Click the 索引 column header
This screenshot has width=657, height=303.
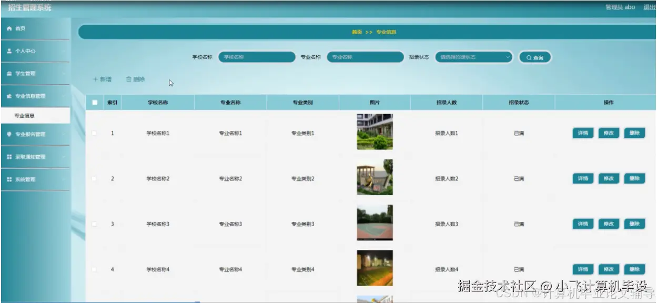(x=112, y=103)
